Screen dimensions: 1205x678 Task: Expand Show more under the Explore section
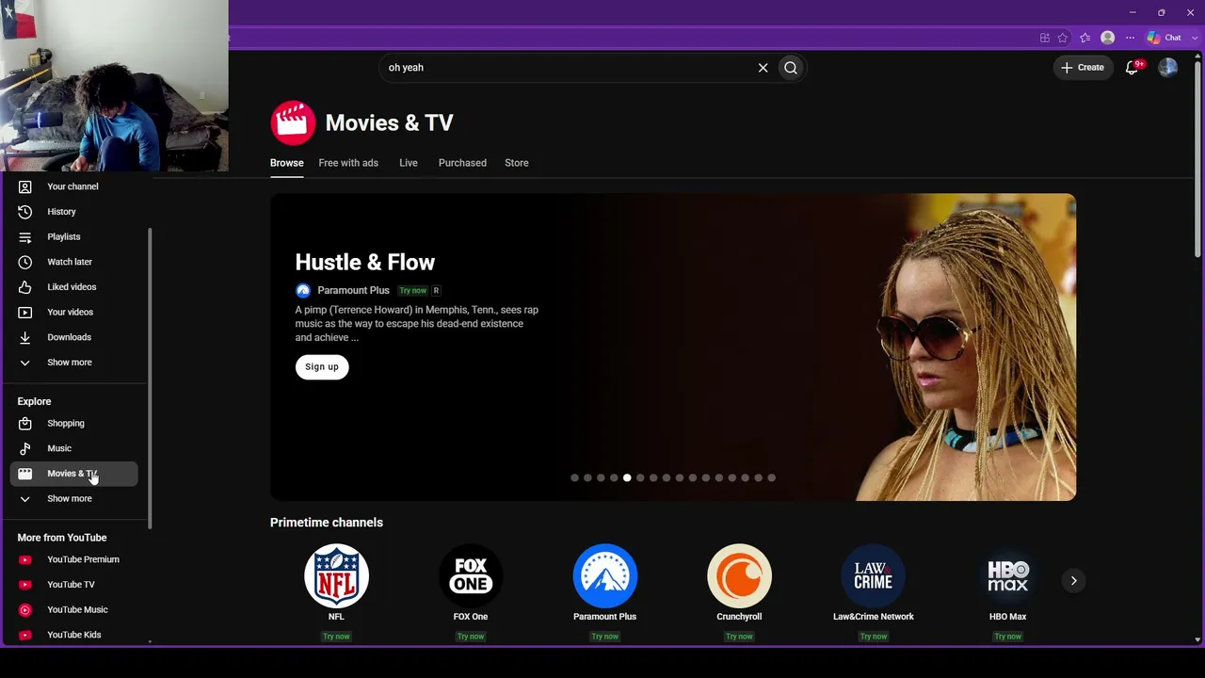73,499
